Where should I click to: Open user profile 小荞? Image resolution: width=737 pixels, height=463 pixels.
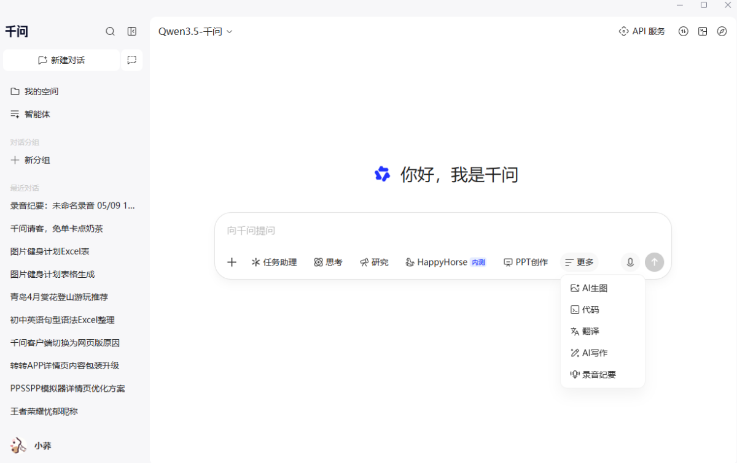coord(31,446)
